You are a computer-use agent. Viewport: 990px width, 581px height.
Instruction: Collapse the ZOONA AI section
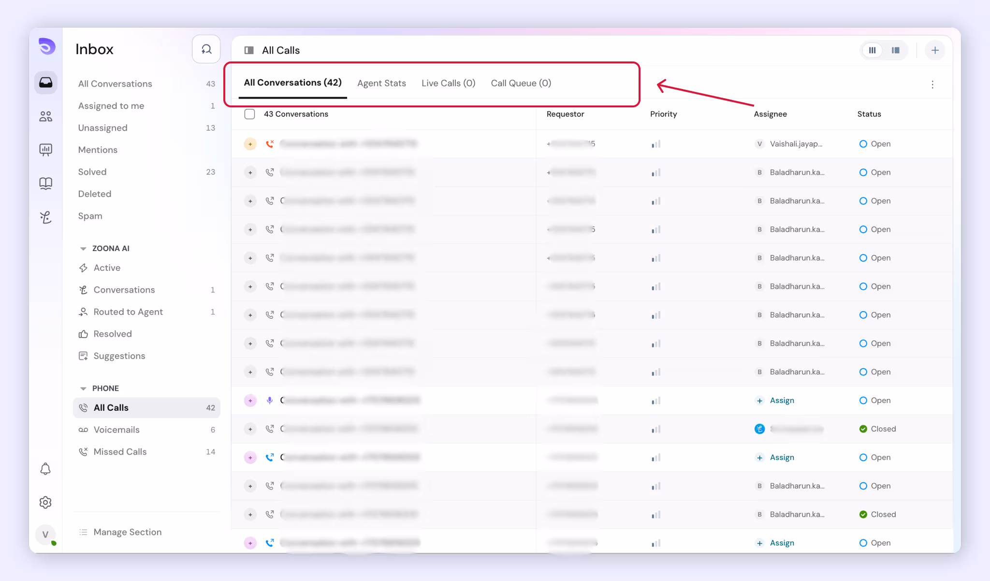click(x=83, y=248)
